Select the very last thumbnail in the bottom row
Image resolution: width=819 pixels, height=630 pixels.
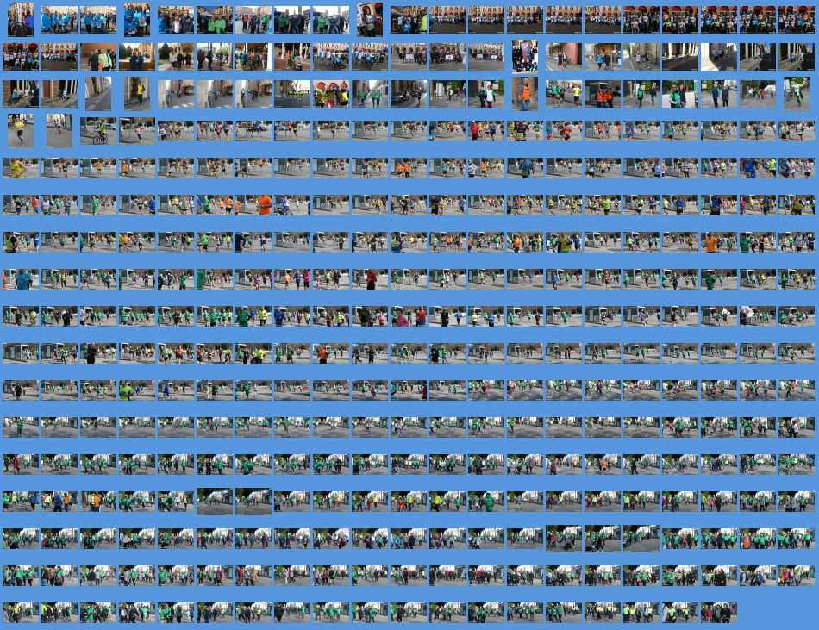(x=718, y=613)
